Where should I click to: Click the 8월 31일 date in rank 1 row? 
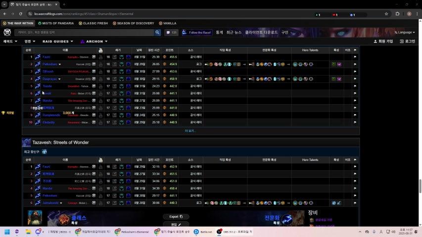pyautogui.click(x=140, y=57)
